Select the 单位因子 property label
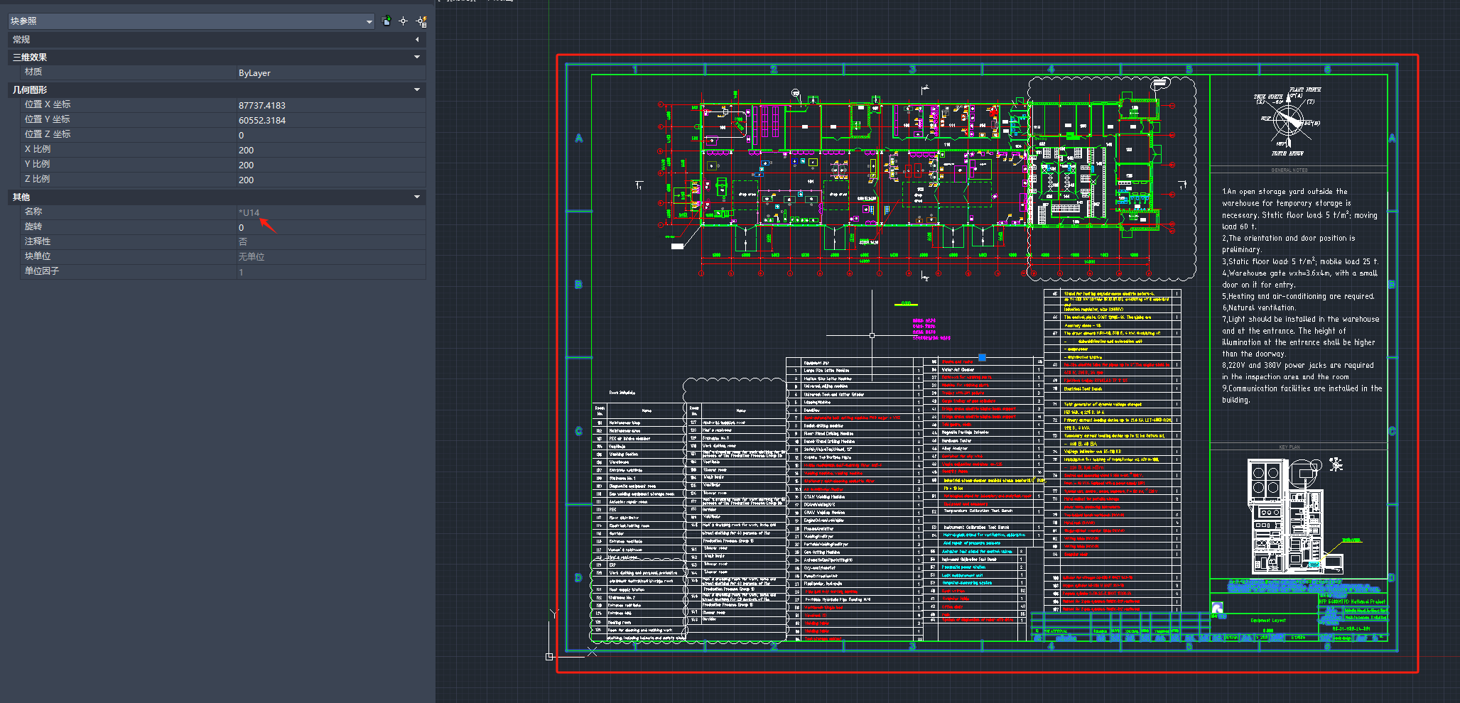The image size is (1460, 703). pos(42,271)
